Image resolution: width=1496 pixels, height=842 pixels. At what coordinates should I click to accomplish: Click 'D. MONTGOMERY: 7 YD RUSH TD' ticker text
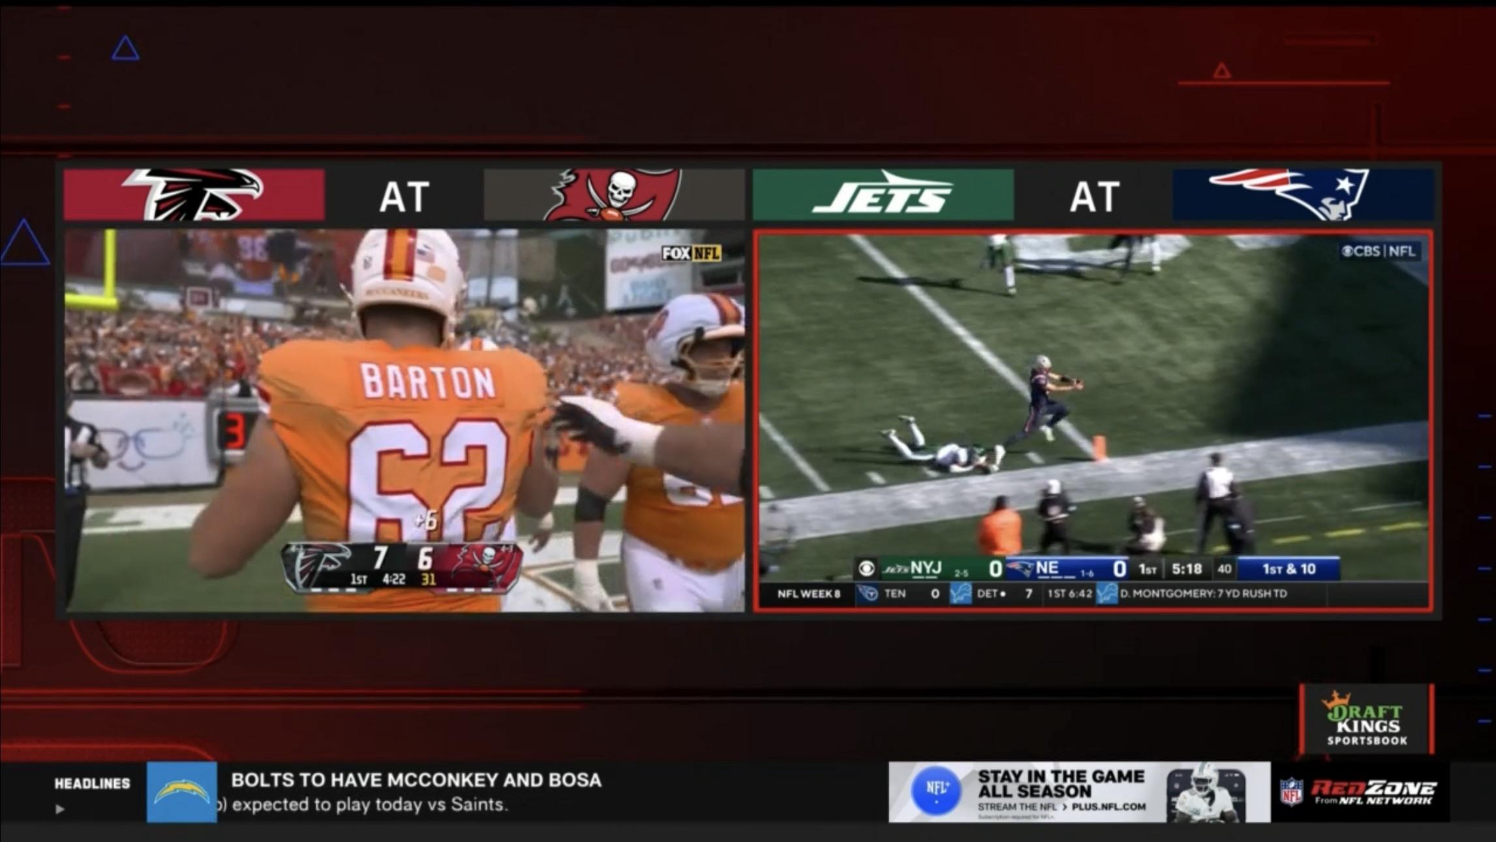point(1204,594)
